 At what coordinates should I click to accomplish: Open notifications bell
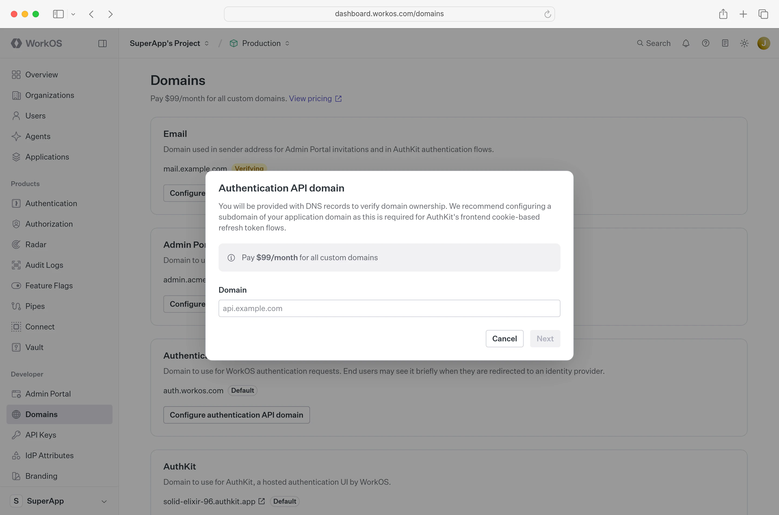click(686, 43)
